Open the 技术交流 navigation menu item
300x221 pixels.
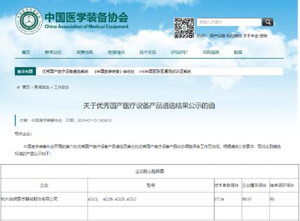(148, 52)
